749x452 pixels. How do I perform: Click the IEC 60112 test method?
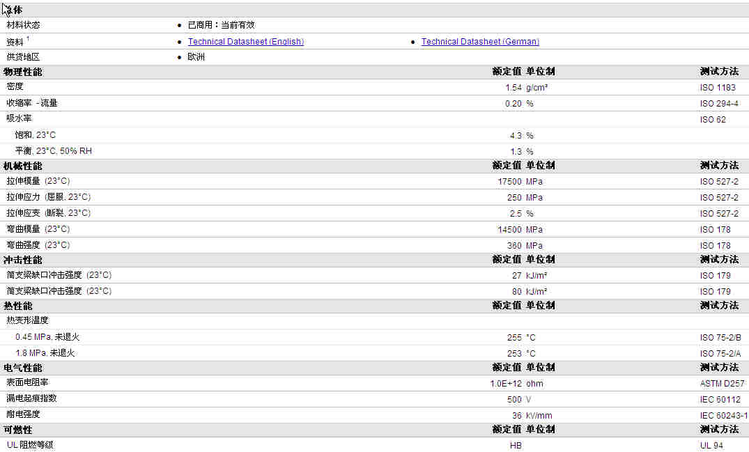pyautogui.click(x=720, y=400)
